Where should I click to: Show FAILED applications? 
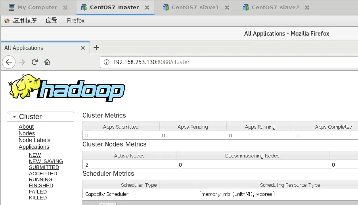38,192
